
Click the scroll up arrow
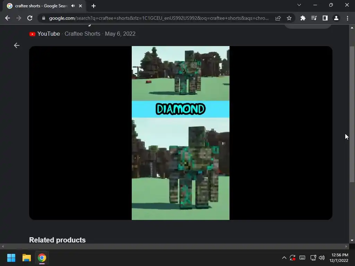coord(352,28)
